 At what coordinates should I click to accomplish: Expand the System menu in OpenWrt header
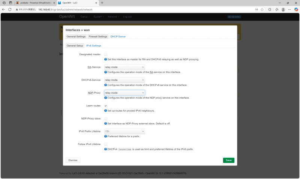(99, 17)
